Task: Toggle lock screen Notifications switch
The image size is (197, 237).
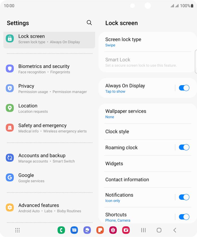Action: [184, 197]
